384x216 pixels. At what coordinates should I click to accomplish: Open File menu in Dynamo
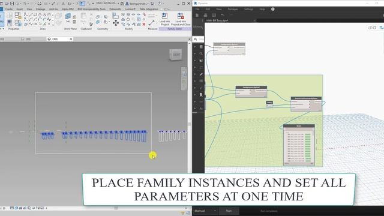click(x=197, y=9)
